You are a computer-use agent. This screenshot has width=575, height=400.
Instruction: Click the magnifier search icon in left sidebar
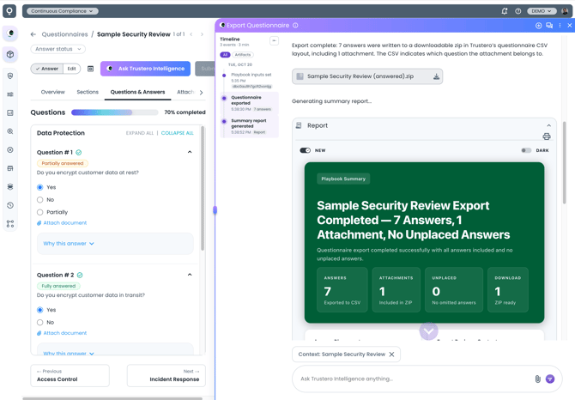10,131
